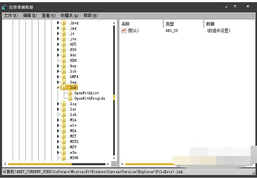Viewport: 257px width, 179px height.
Task: Click the tree pane vertical scrollbar thumb
Action: click(x=114, y=97)
